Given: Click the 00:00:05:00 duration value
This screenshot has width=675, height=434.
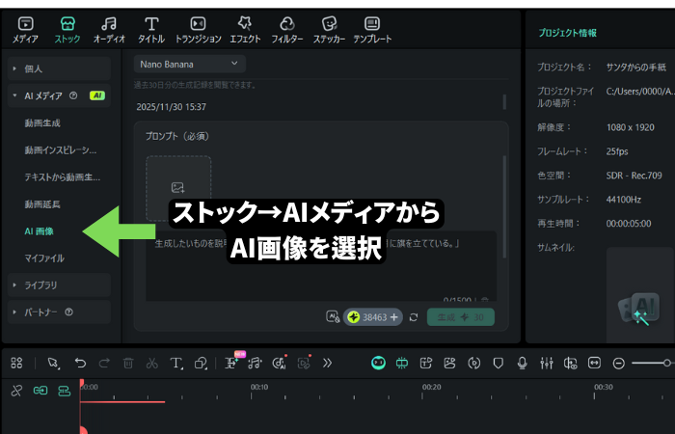Looking at the screenshot, I should coord(629,224).
